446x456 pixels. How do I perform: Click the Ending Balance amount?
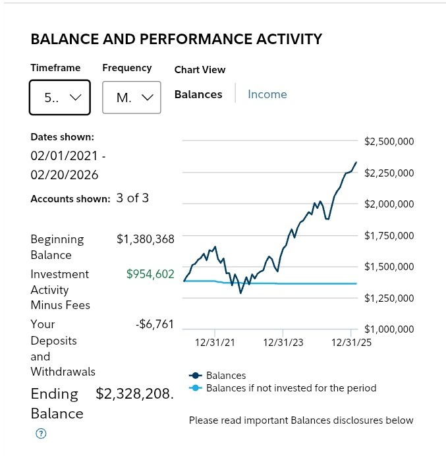pos(134,394)
